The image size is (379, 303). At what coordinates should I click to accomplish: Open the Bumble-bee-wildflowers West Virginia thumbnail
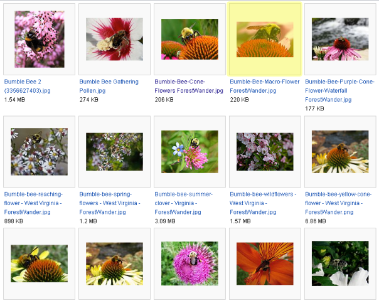pyautogui.click(x=265, y=152)
